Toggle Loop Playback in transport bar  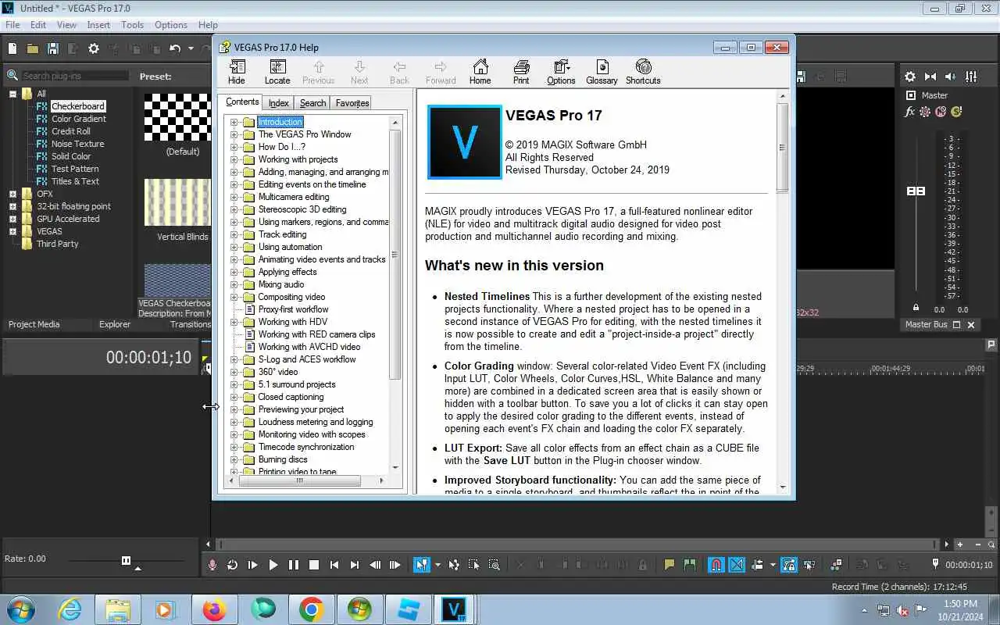232,565
